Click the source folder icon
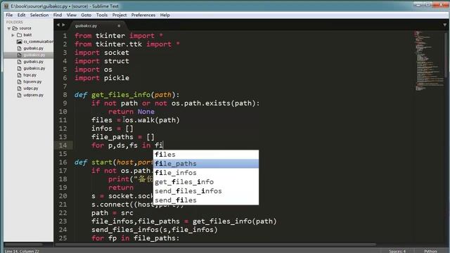The width and height of the screenshot is (450, 253). click(x=15, y=28)
